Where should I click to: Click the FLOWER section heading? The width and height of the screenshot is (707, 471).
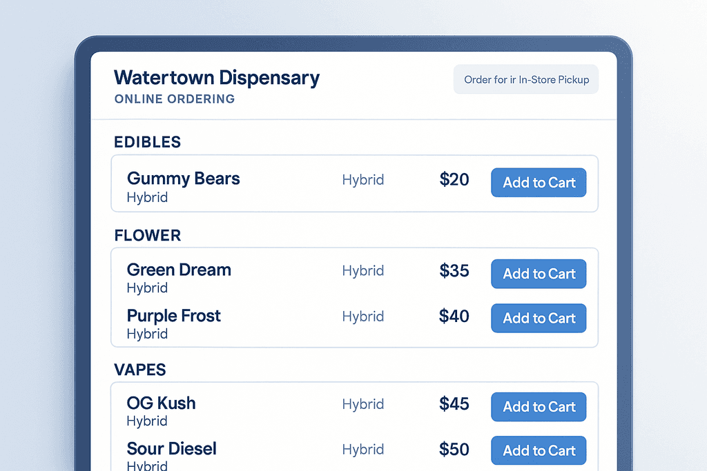pyautogui.click(x=148, y=235)
